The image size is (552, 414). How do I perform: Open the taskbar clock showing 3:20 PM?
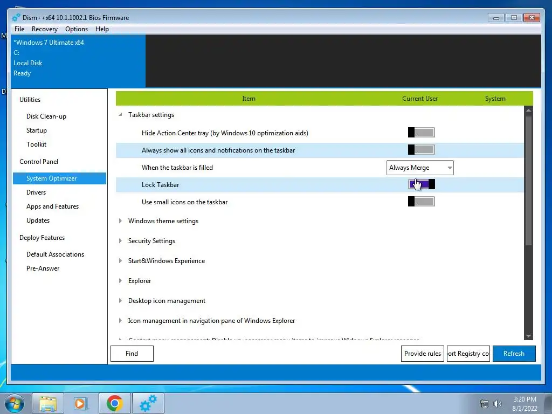click(x=525, y=404)
